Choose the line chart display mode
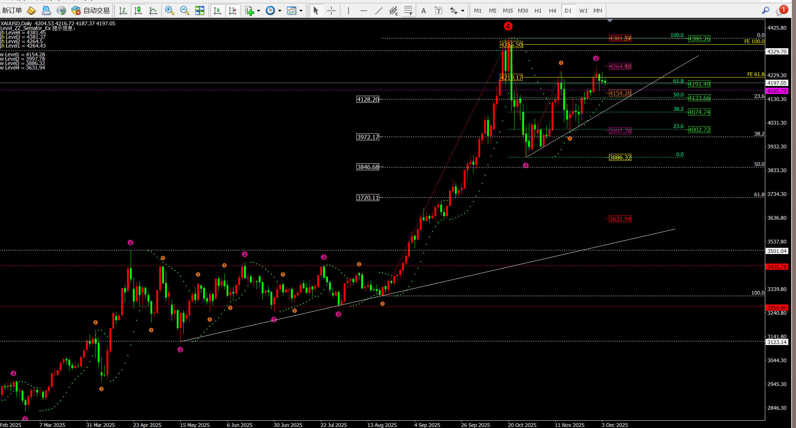This screenshot has height=428, width=796. click(153, 10)
